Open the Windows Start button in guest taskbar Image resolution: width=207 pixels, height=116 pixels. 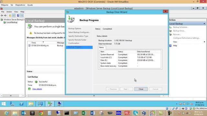[4, 104]
